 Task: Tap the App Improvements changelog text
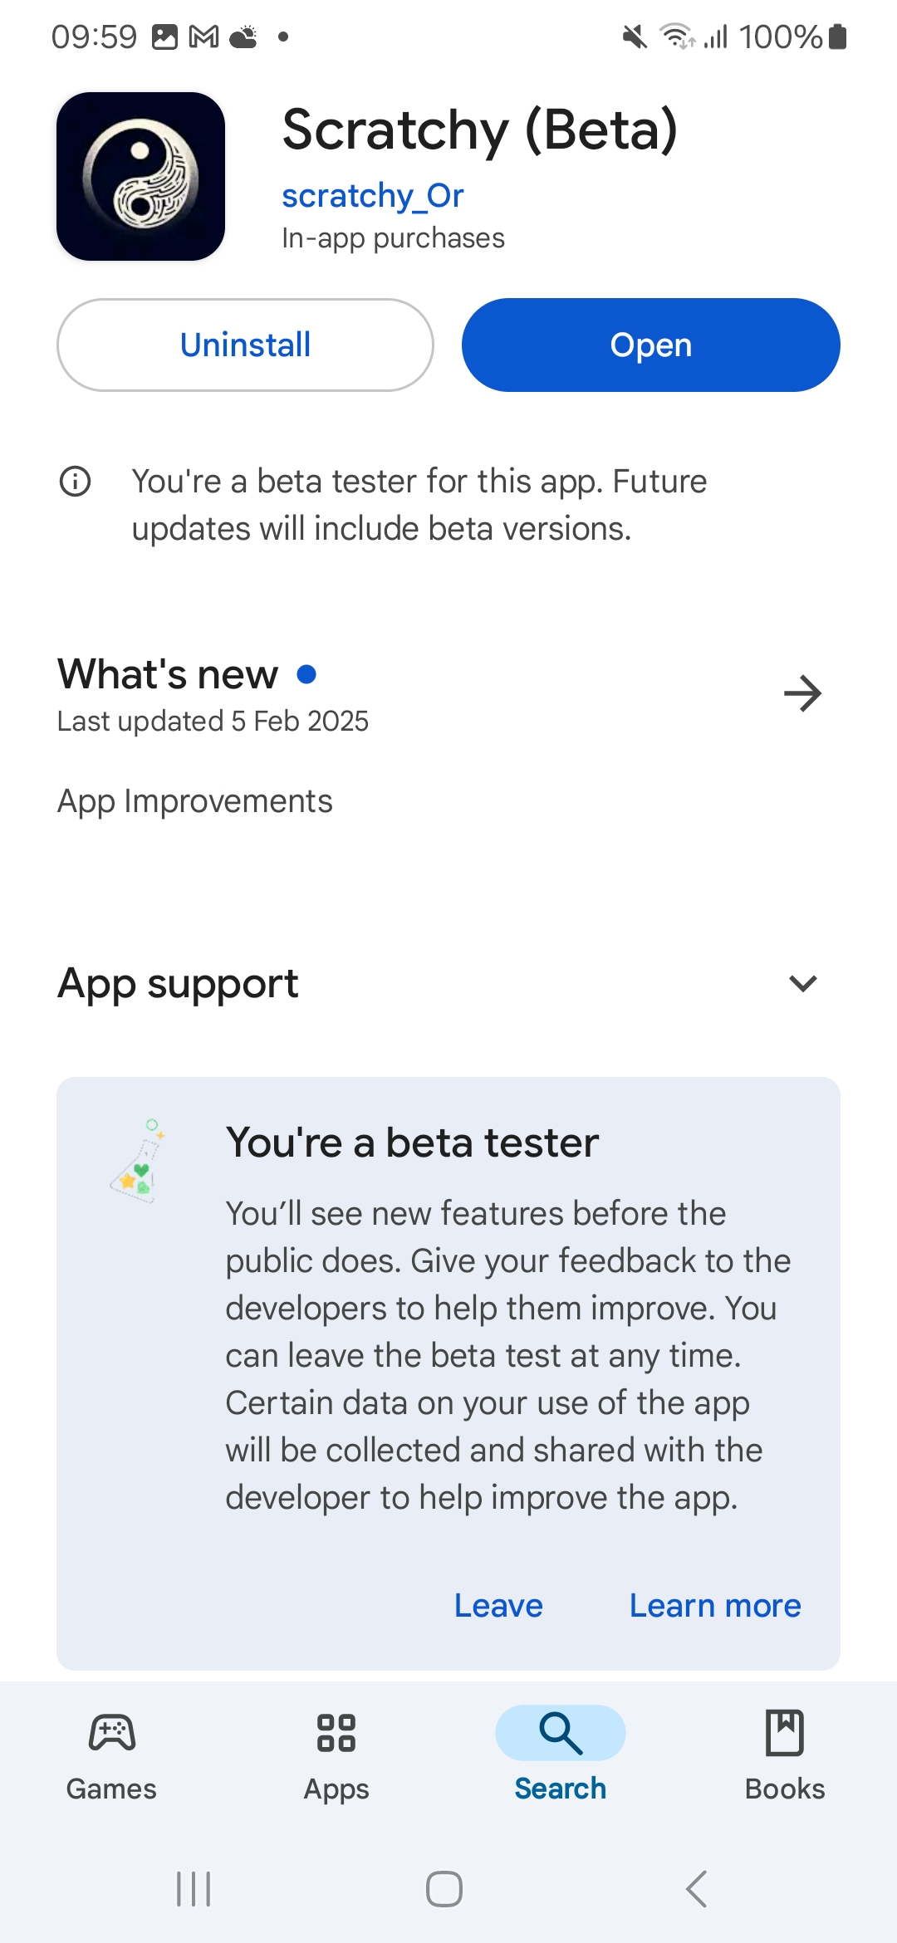coord(195,801)
